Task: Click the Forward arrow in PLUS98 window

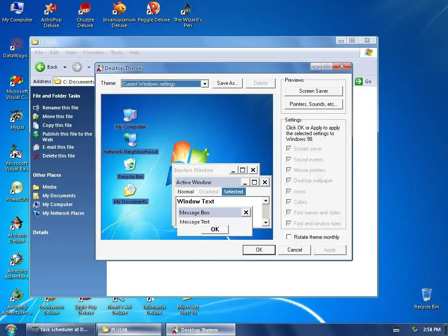Action: tap(77, 67)
